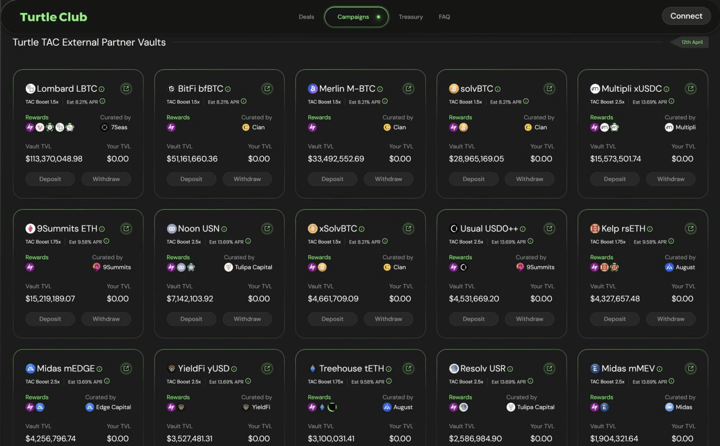This screenshot has width=720, height=446.
Task: Open external link on Kelp rsETH card
Action: pos(691,229)
